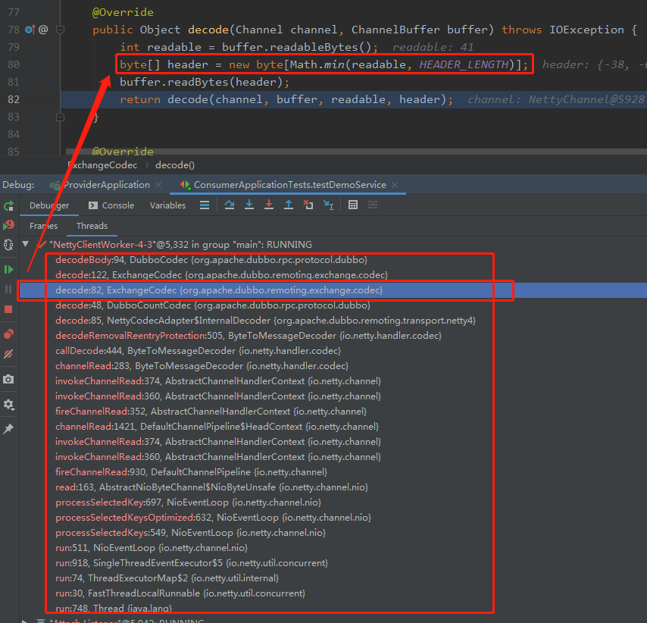This screenshot has width=647, height=623.
Task: Click the camera thread dump icon
Action: pyautogui.click(x=8, y=379)
